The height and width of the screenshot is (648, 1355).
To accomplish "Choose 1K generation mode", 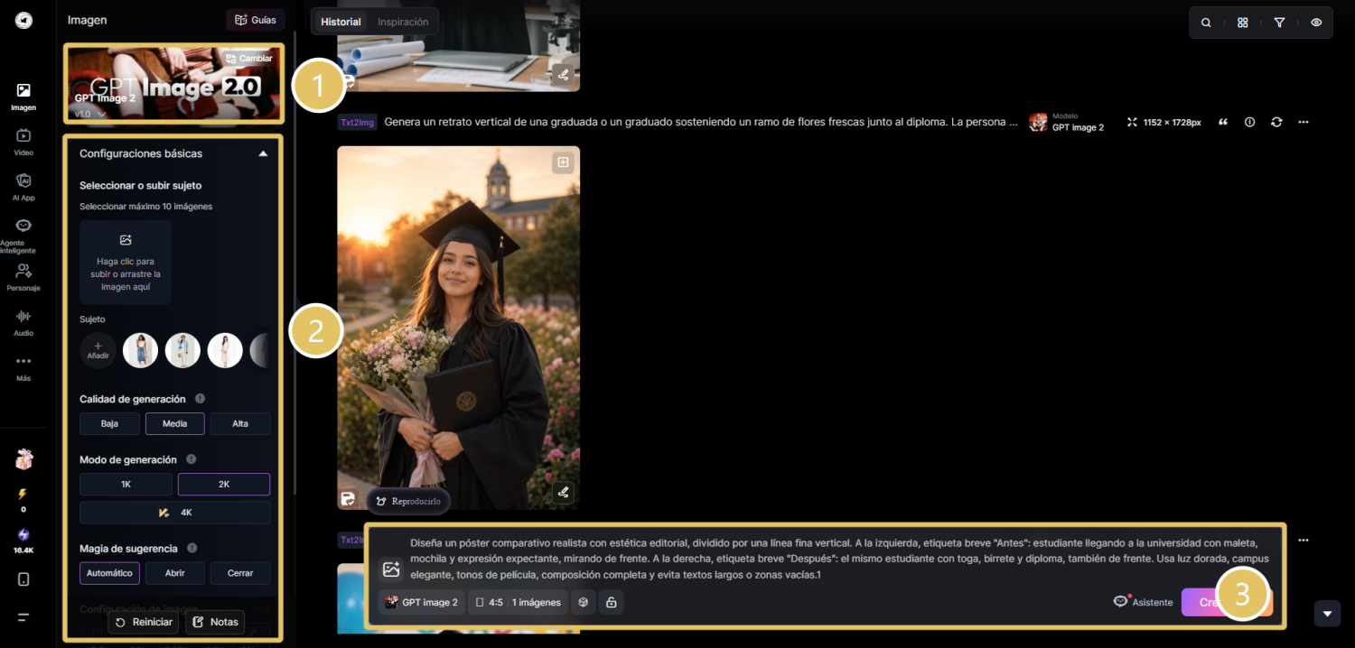I will [126, 485].
